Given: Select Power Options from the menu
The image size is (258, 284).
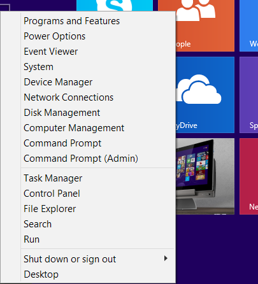Looking at the screenshot, I should (55, 36).
